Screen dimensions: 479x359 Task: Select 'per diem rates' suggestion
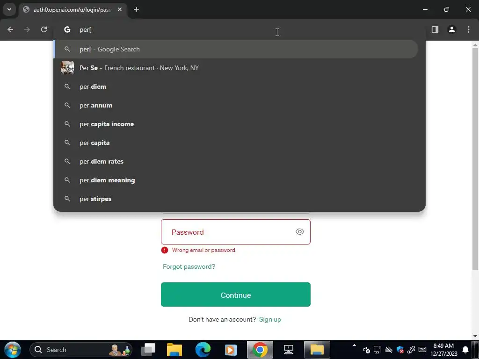click(x=236, y=161)
